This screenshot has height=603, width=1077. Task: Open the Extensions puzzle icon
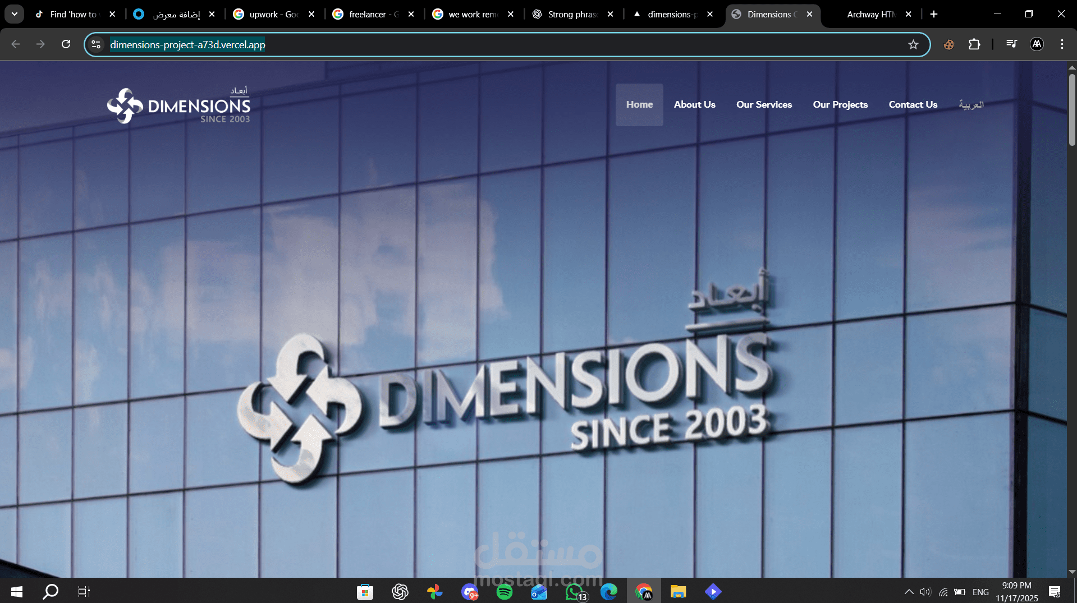(974, 44)
